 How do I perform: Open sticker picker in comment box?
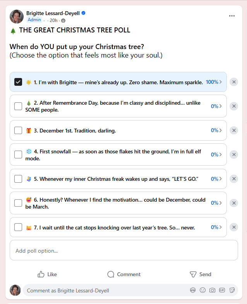point(232,290)
